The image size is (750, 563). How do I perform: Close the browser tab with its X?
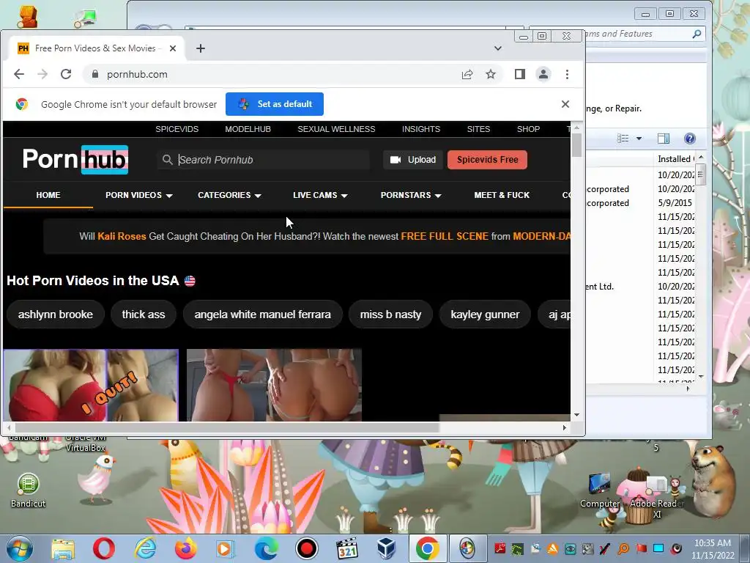[173, 48]
